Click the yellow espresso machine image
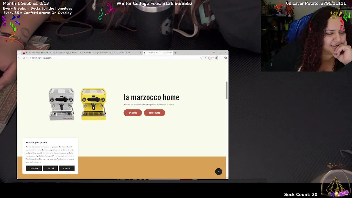 [94, 104]
